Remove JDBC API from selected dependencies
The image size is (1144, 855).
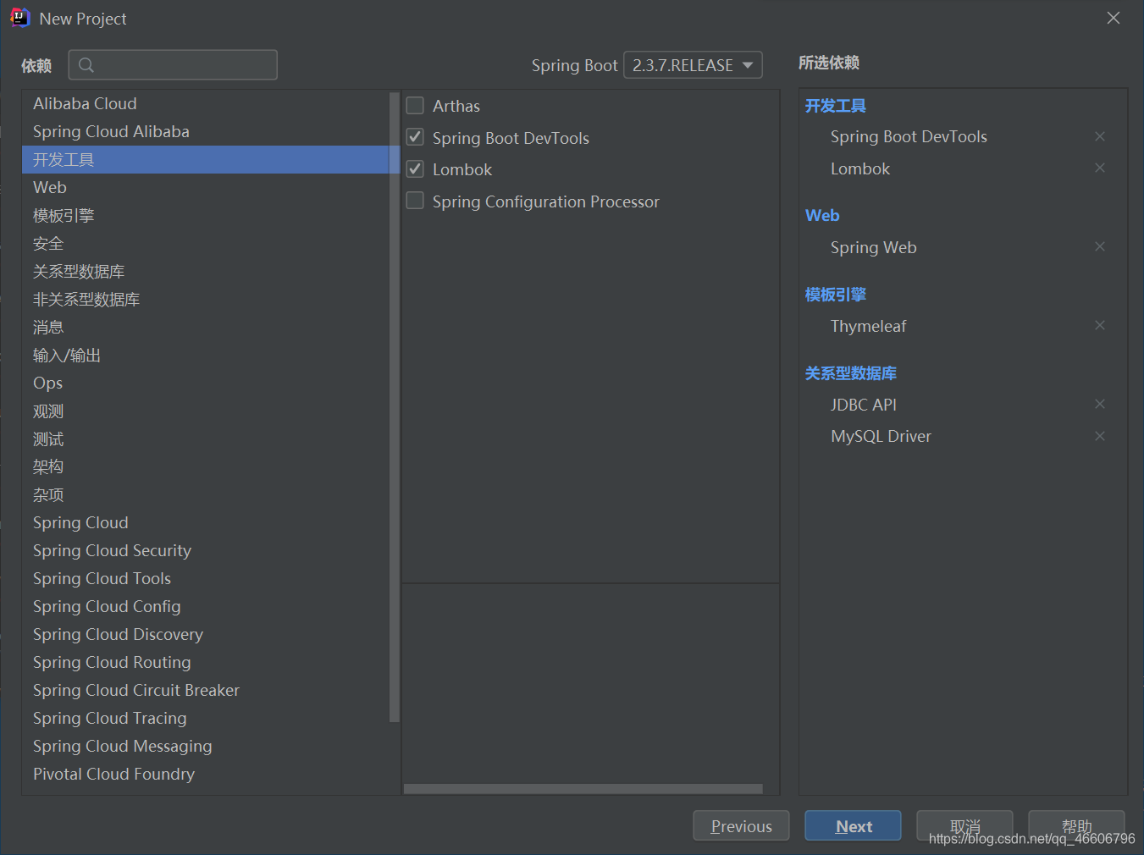[x=1099, y=404]
